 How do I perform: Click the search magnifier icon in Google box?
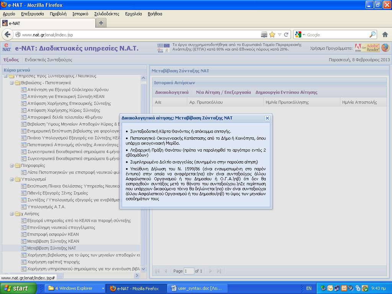point(372,34)
